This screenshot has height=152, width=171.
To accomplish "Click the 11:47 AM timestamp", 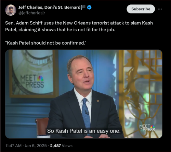I will (13, 146).
